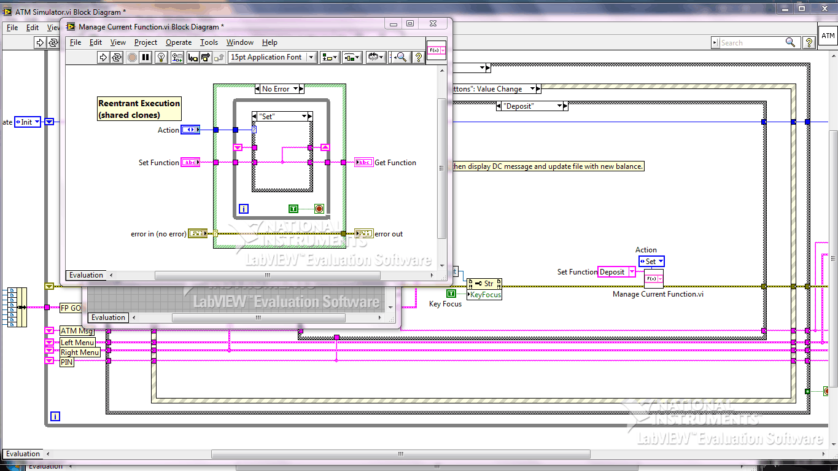Click Step Over debugging icon
The image size is (838, 471).
pyautogui.click(x=206, y=57)
